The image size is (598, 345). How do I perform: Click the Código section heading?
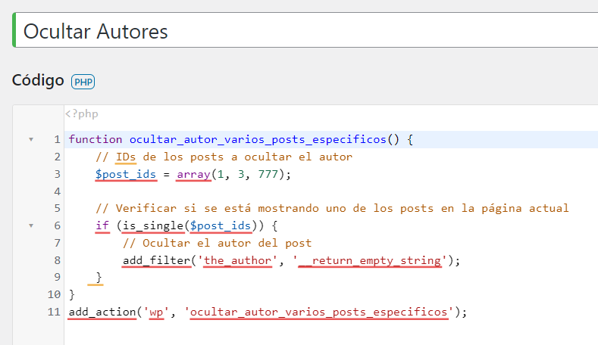(x=38, y=80)
